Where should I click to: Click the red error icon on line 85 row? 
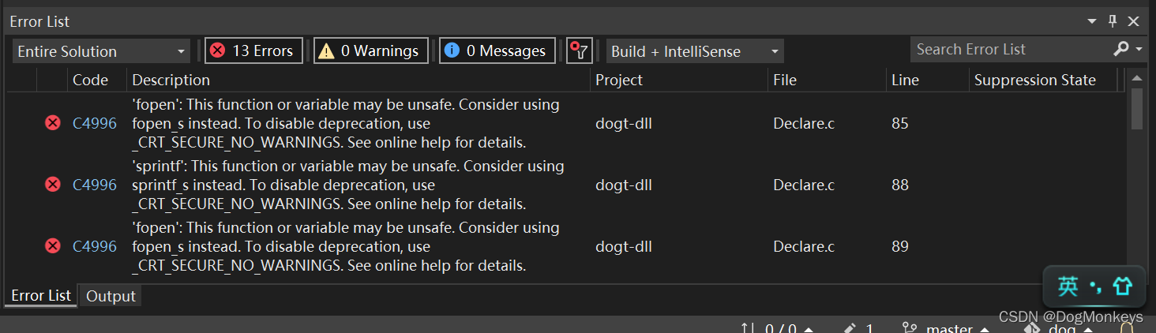point(53,123)
